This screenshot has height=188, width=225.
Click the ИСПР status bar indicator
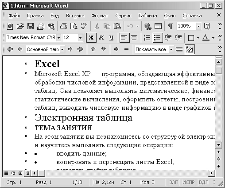[x=189, y=182]
